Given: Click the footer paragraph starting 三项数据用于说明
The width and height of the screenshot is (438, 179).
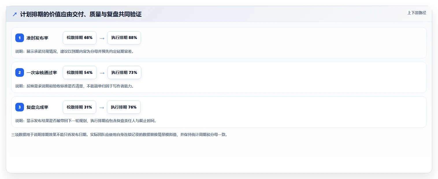Looking at the screenshot, I should point(119,135).
